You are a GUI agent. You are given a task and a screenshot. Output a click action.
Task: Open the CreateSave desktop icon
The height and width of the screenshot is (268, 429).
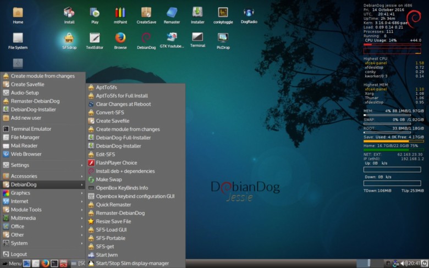point(146,15)
